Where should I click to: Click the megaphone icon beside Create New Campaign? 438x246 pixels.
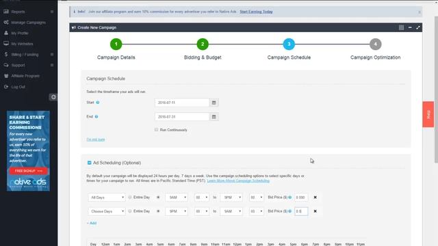(x=74, y=27)
